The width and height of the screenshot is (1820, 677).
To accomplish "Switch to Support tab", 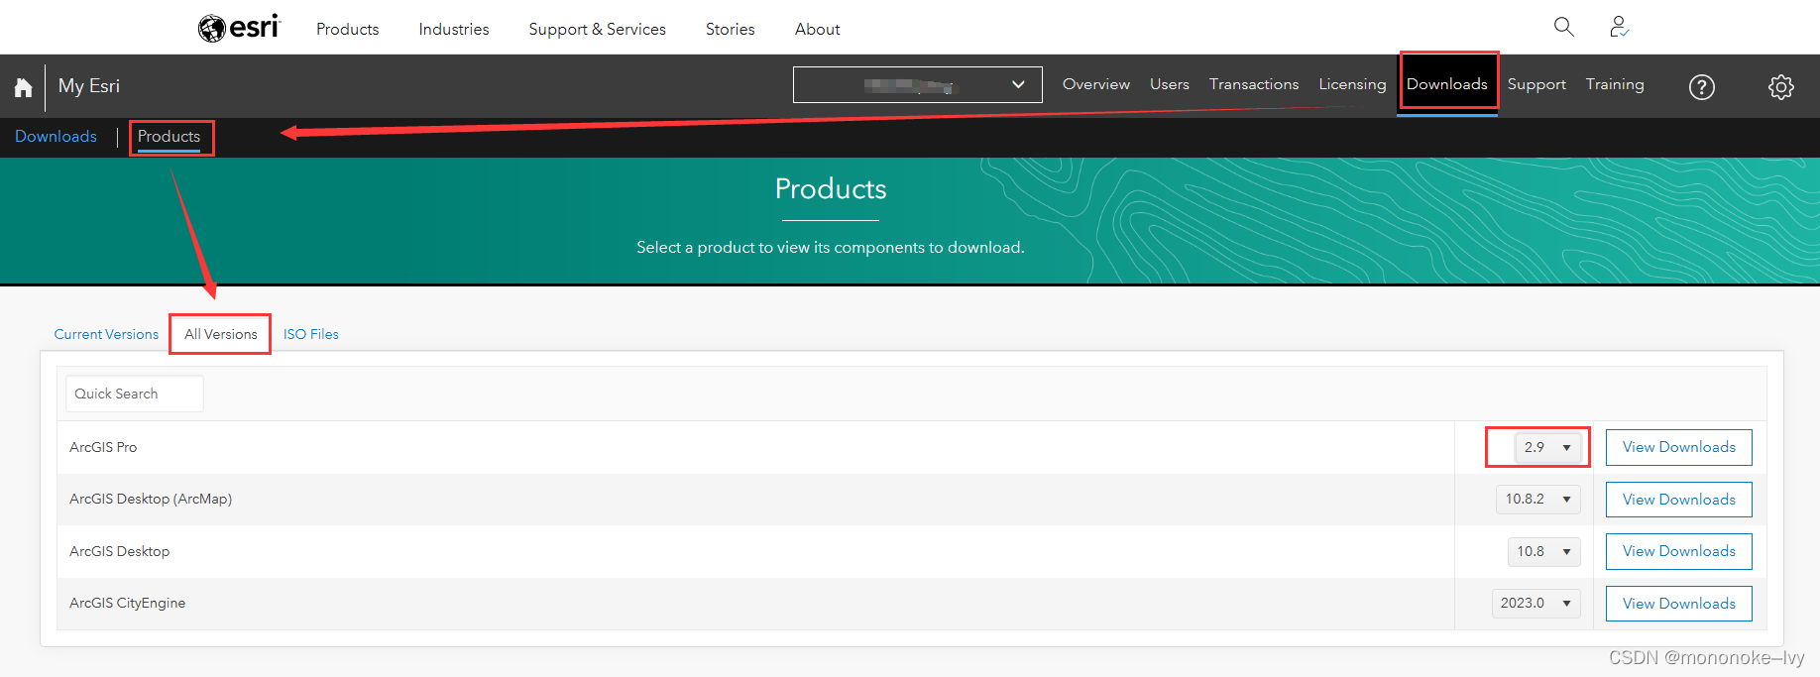I will pos(1536,84).
